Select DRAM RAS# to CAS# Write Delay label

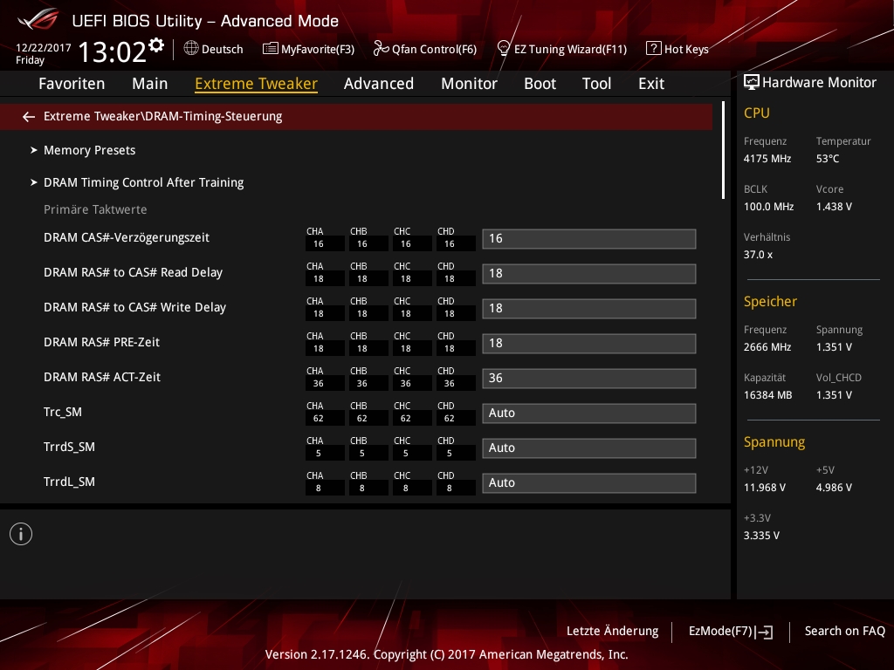[x=134, y=307]
